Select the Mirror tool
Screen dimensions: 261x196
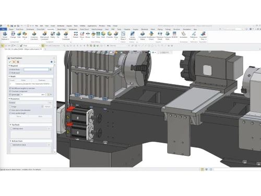(x=88, y=35)
